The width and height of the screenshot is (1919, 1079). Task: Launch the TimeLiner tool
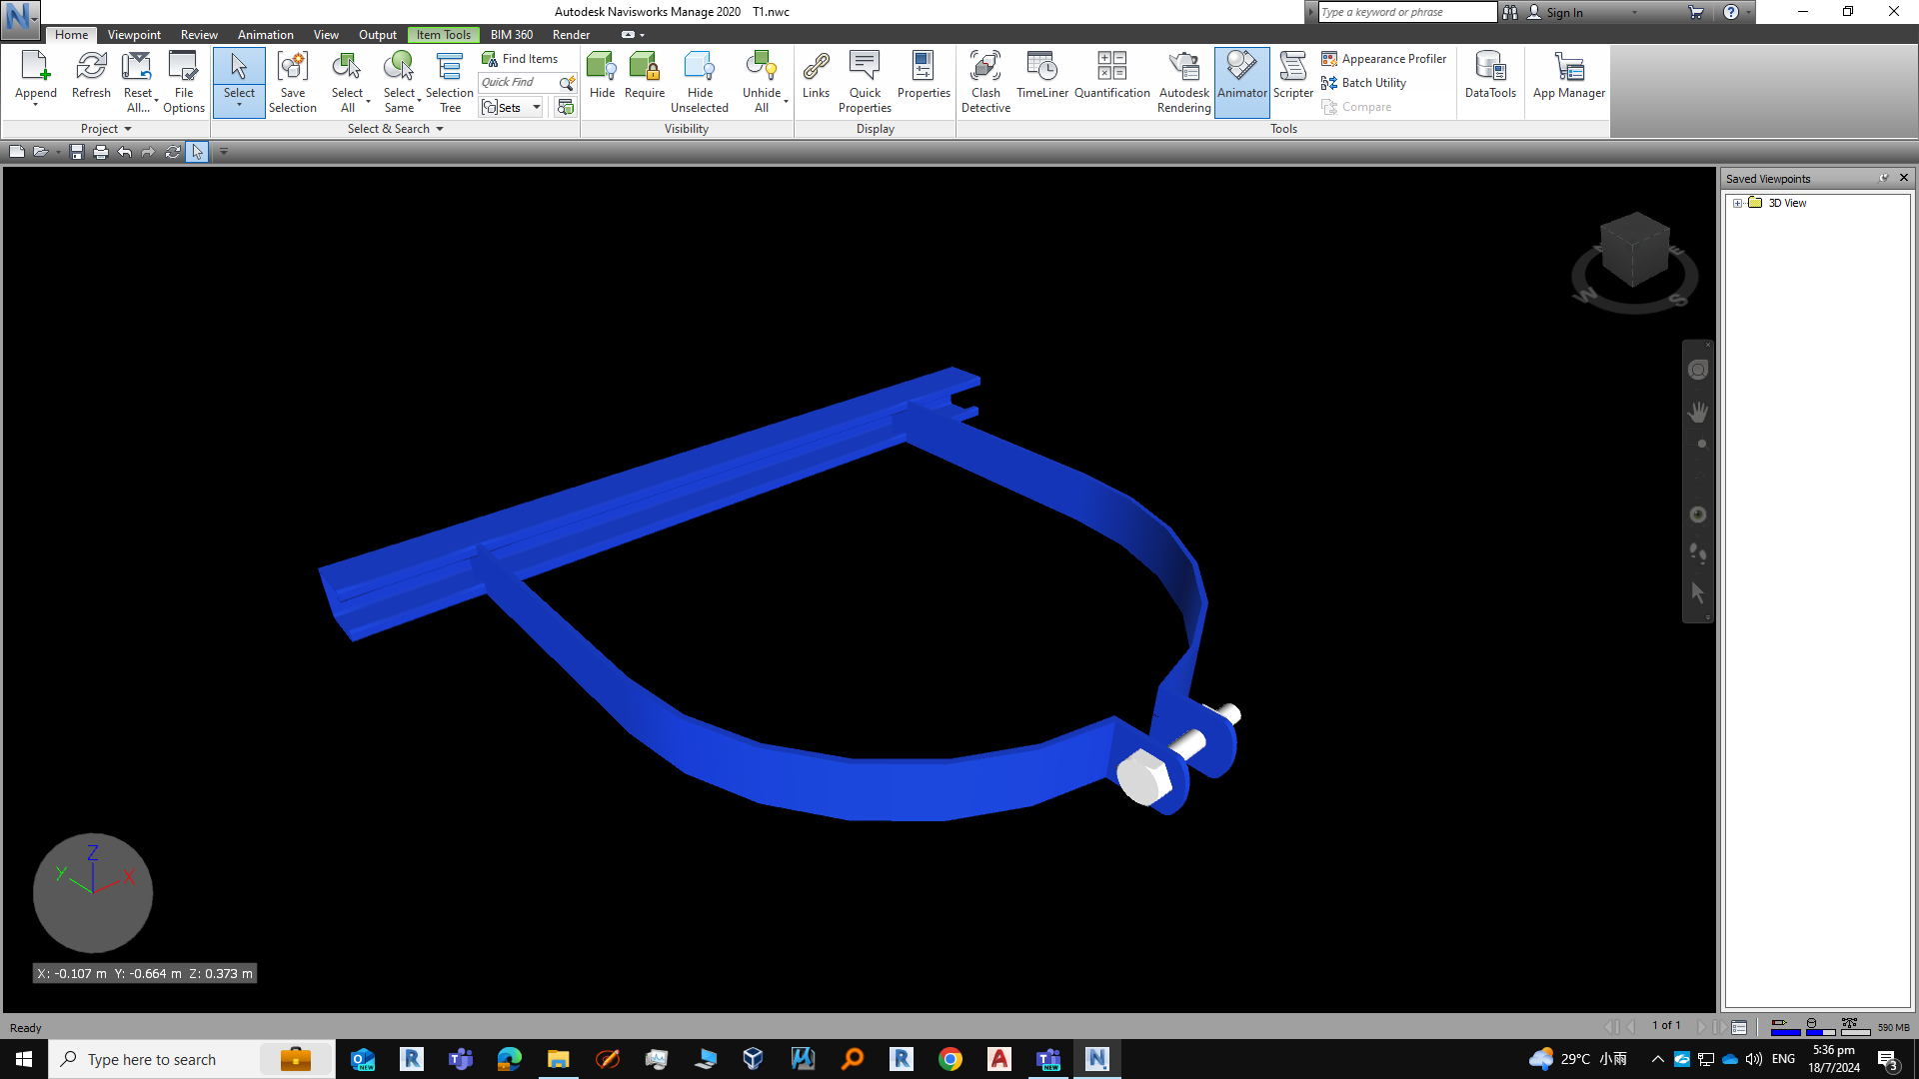pos(1041,78)
